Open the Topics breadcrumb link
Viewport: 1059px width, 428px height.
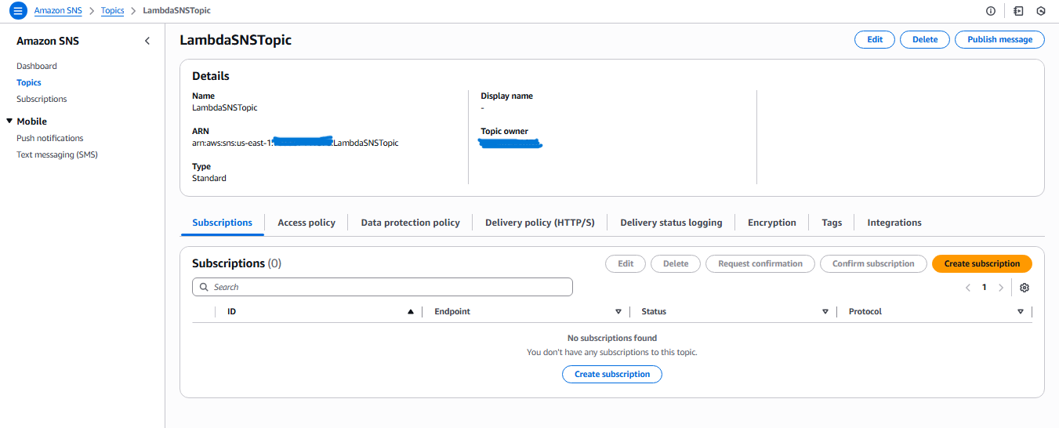[112, 11]
